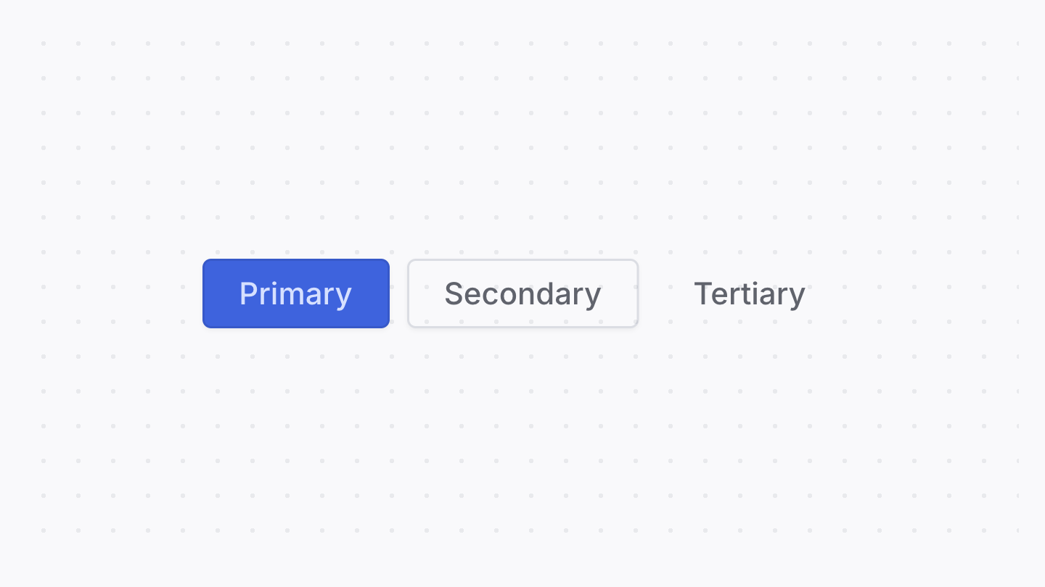Select the filled blue button
This screenshot has height=587, width=1045.
[x=296, y=293]
